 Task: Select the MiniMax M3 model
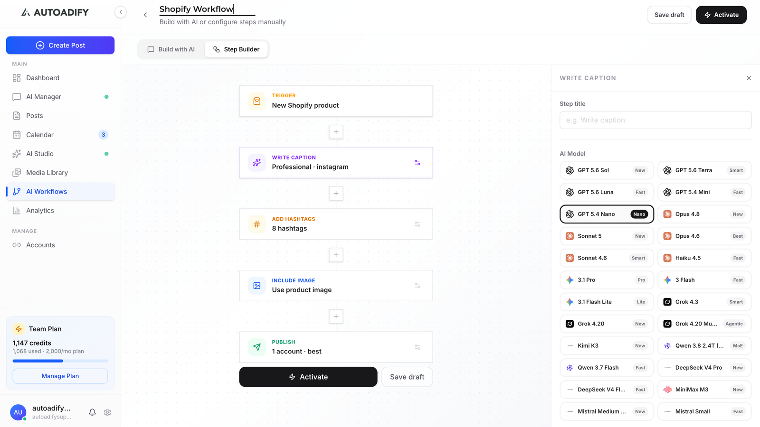tap(704, 390)
